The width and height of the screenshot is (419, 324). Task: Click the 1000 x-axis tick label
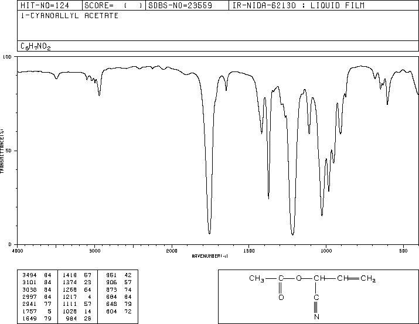326,251
